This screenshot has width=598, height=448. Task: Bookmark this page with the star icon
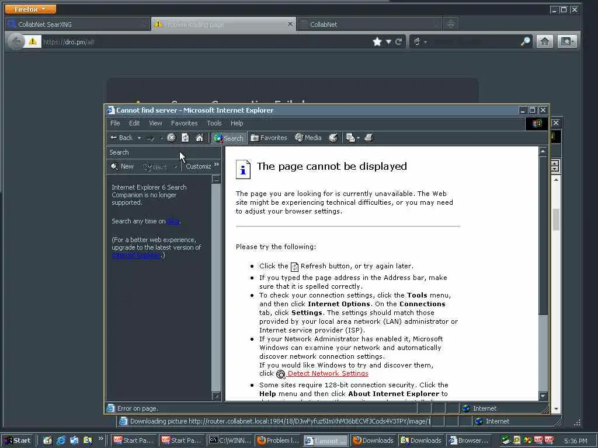click(377, 41)
